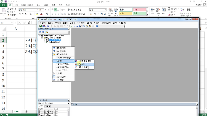Click Excel Find & Select binoculars icon
This screenshot has width=207, height=116.
click(x=189, y=10)
